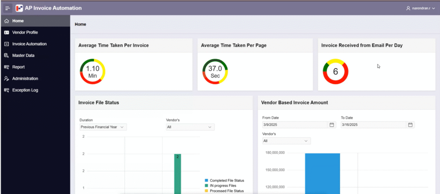Toggle Completed File Status legend swatch
This screenshot has width=440, height=194.
pos(206,180)
